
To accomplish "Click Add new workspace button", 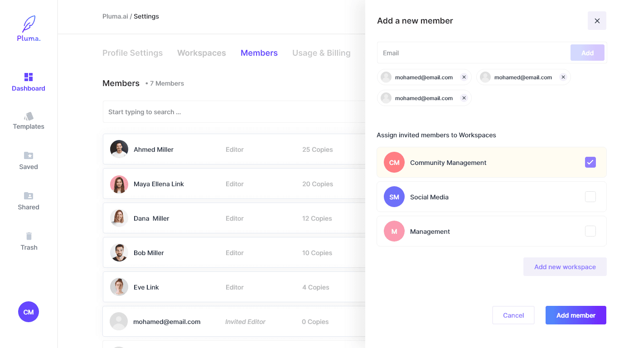I will [x=565, y=267].
